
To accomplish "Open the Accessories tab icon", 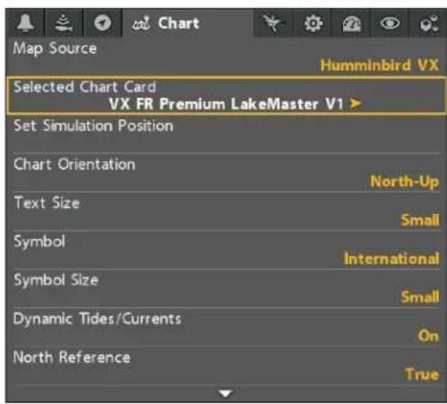I will pyautogui.click(x=428, y=23).
